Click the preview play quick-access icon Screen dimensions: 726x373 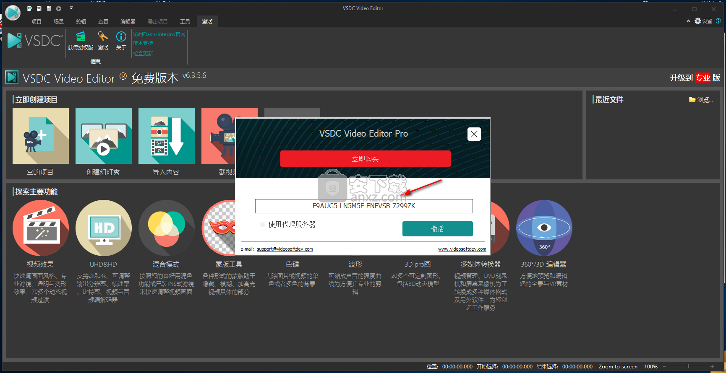pyautogui.click(x=59, y=8)
